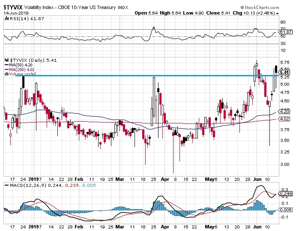Click the boxed 0.005 histogram value flag
Screen dimensions: 296x231
pos(286,210)
